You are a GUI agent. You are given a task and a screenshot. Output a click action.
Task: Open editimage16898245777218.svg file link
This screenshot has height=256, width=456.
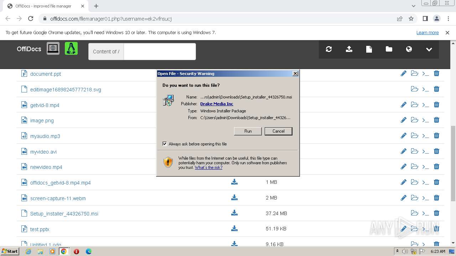[66, 90]
